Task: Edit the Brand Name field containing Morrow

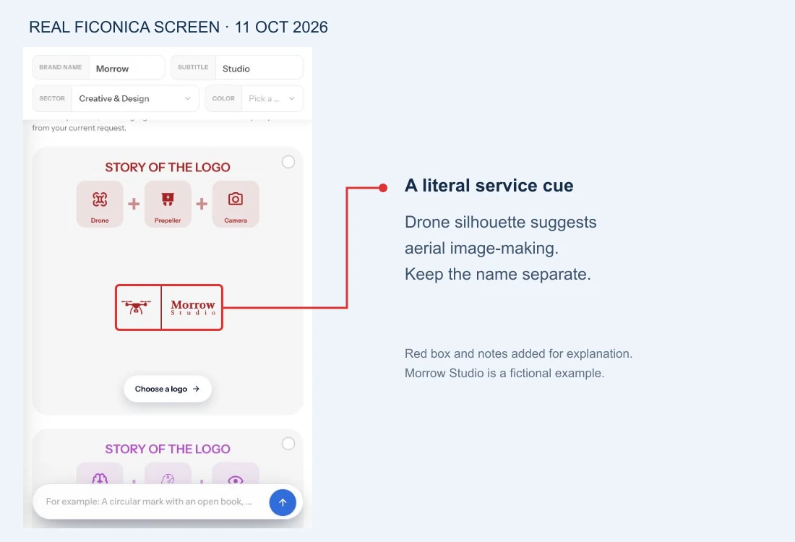Action: 98,67
